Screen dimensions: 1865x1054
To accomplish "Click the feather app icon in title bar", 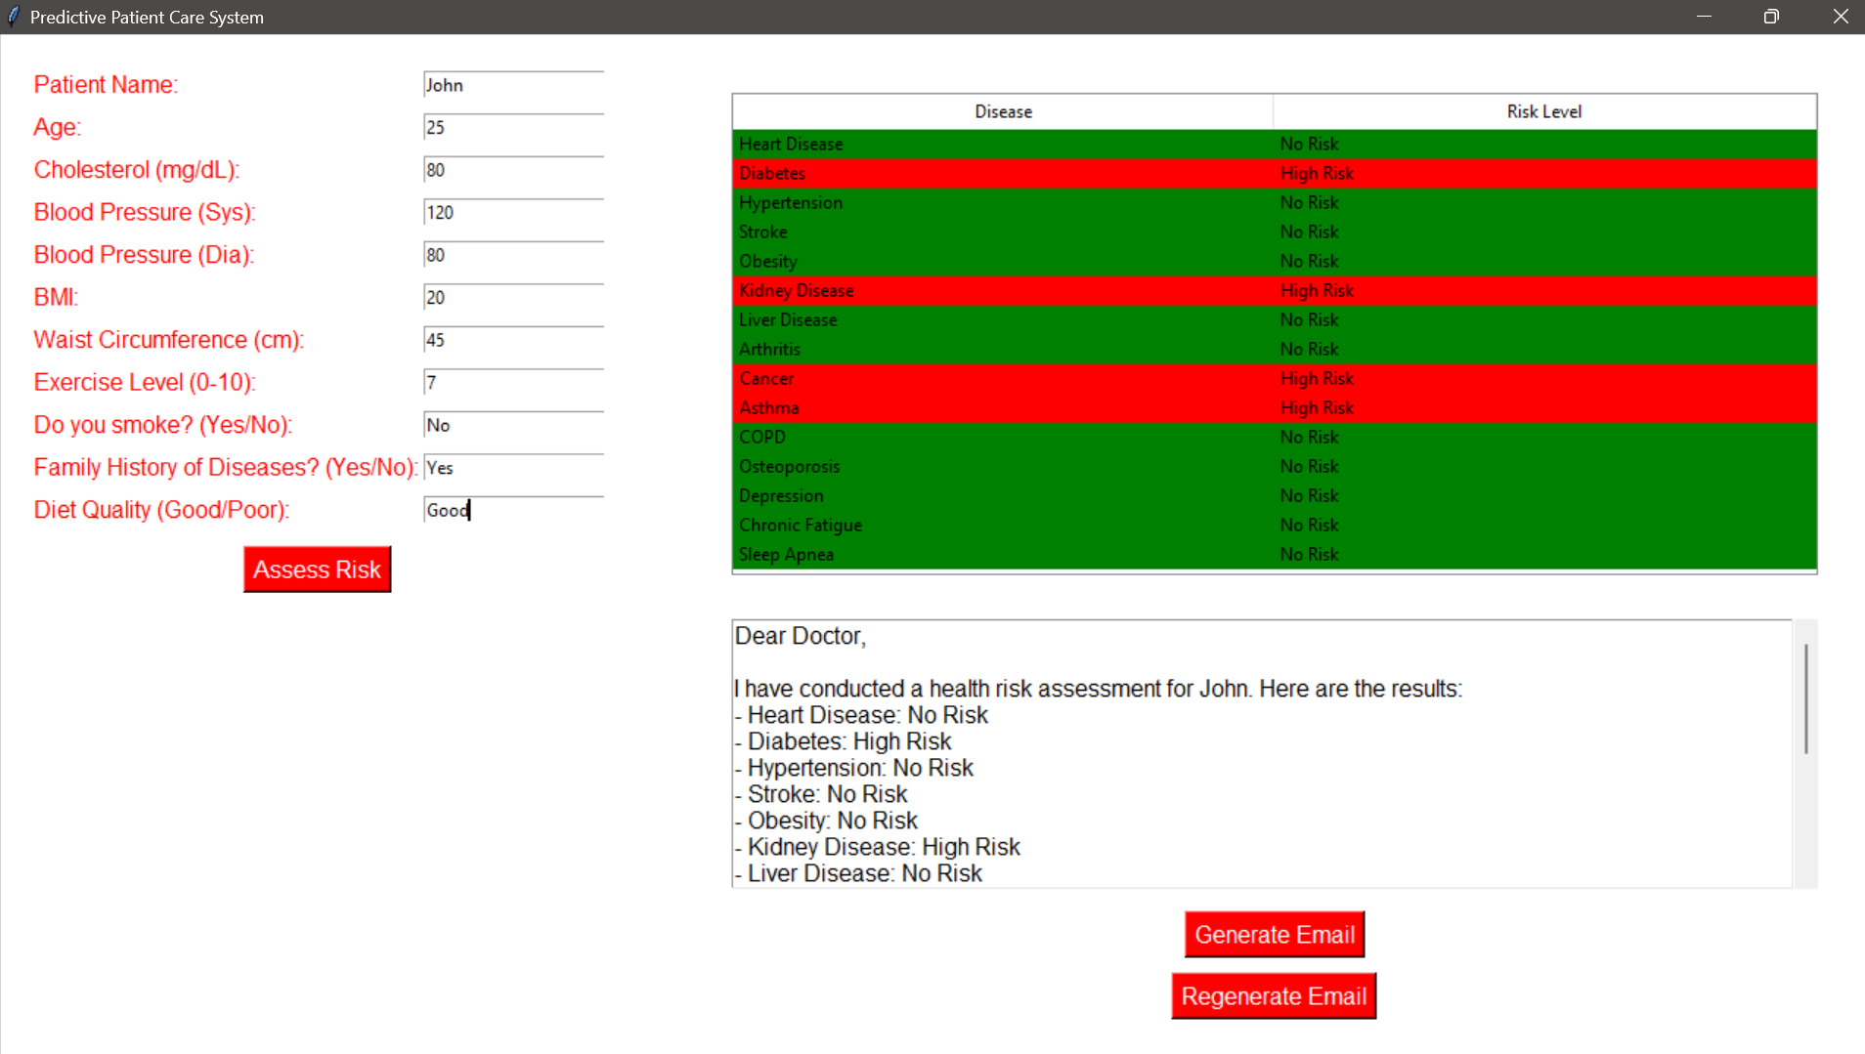I will pos(14,17).
